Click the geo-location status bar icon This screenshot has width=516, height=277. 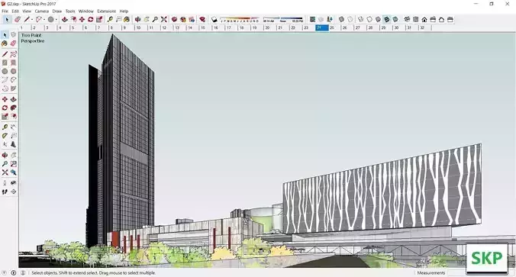point(5,272)
